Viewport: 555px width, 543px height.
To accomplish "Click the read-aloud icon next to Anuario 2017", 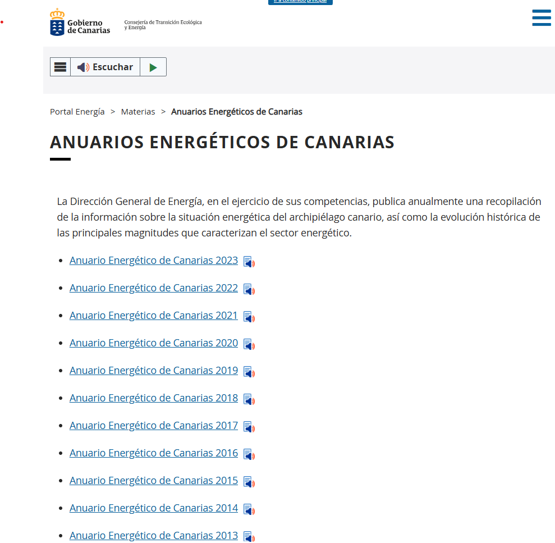I will pos(249,426).
